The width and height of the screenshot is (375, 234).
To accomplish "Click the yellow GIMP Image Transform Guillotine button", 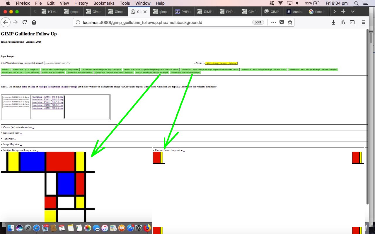I will [221, 63].
